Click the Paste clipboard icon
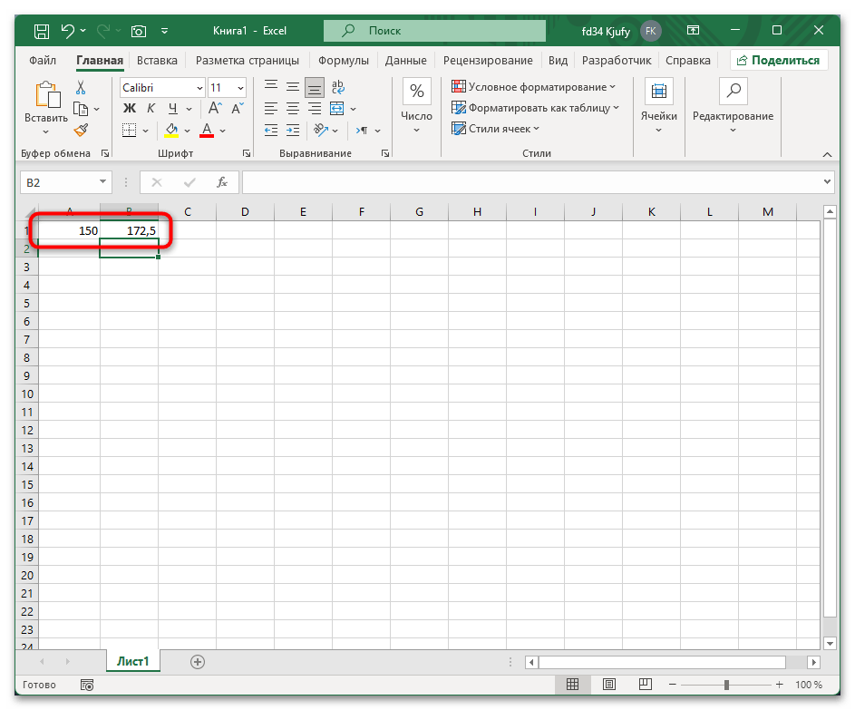This screenshot has height=710, width=855. [47, 95]
